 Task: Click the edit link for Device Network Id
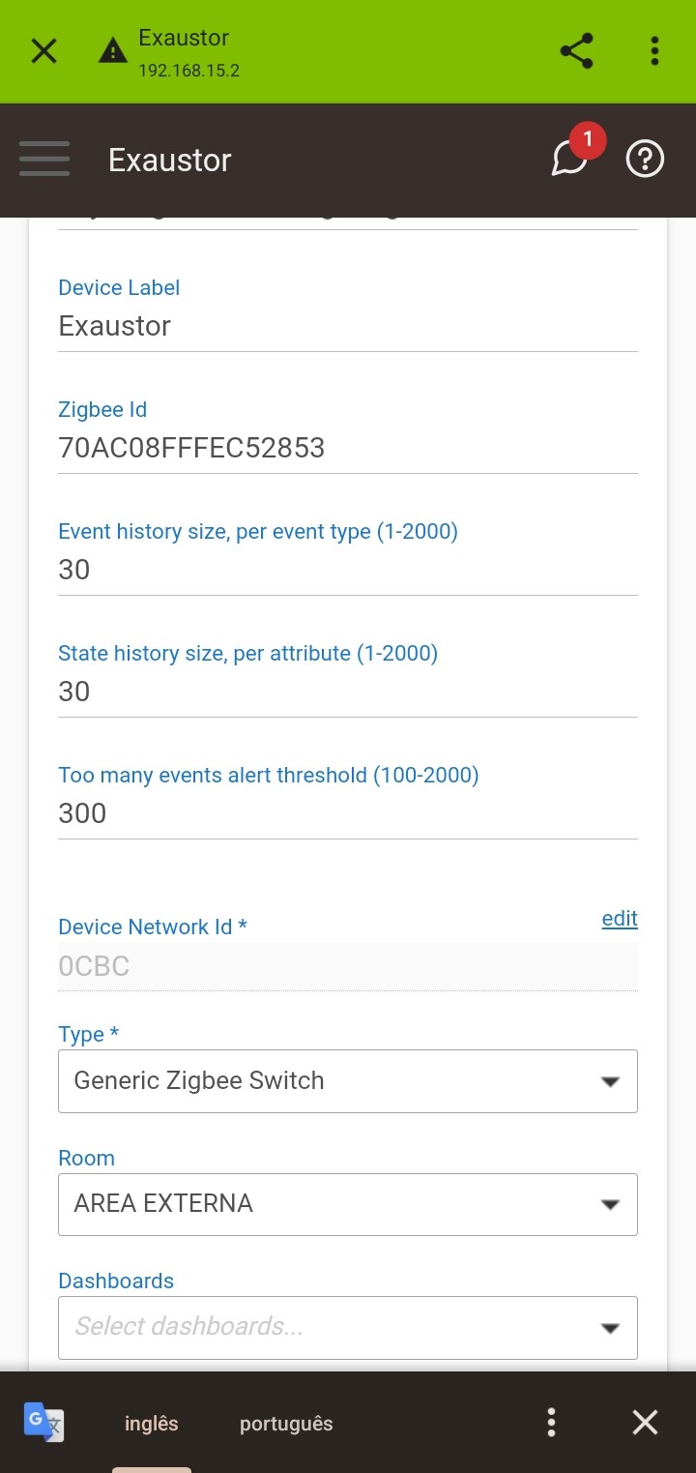pyautogui.click(x=620, y=919)
